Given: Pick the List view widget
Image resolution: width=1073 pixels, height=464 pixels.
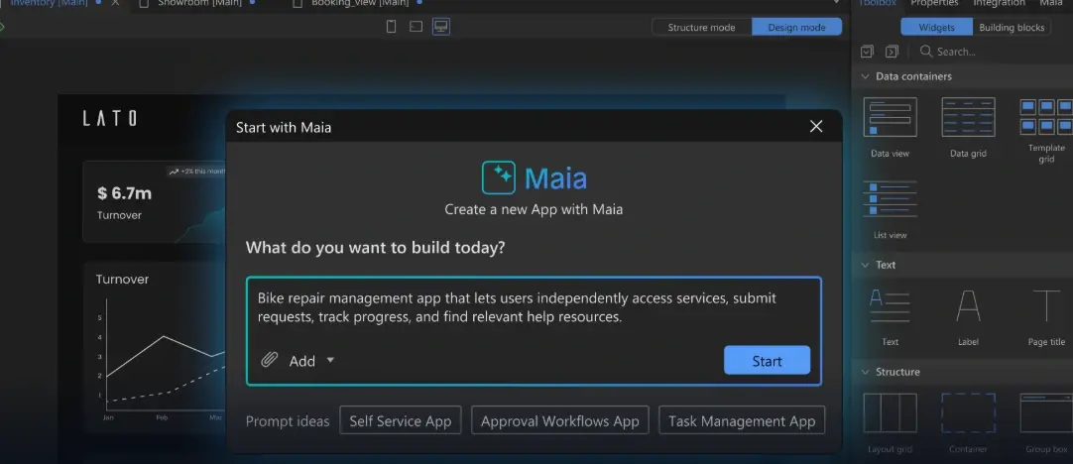Looking at the screenshot, I should [x=890, y=199].
